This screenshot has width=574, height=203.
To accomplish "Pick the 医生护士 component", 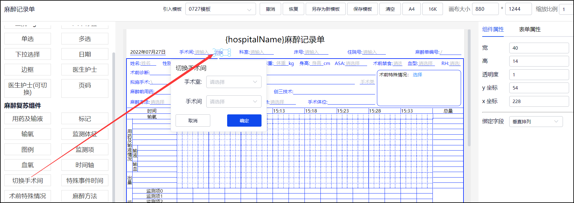I will click(x=85, y=70).
